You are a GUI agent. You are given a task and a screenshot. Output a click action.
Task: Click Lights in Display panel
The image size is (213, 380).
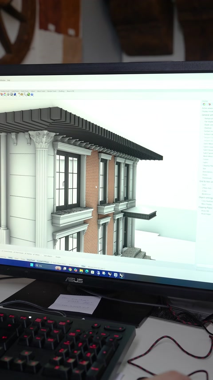pyautogui.click(x=205, y=162)
